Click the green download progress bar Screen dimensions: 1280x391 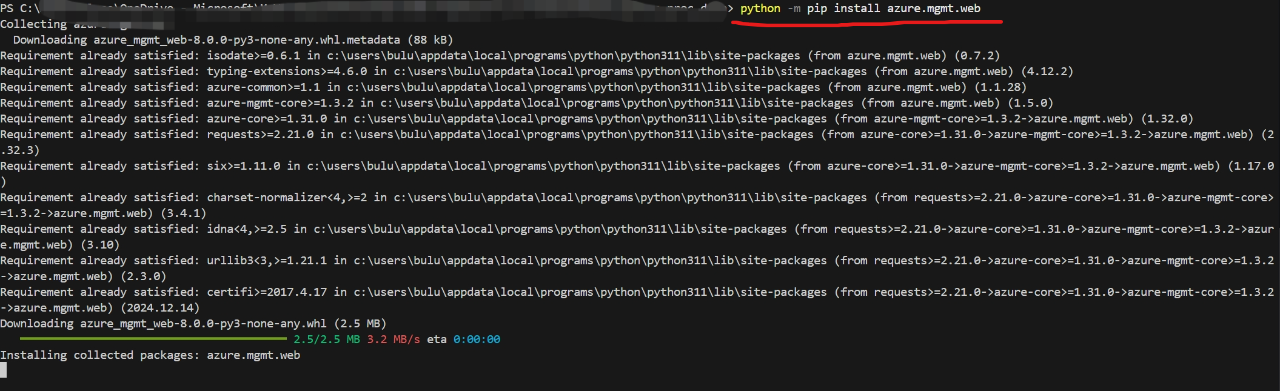[153, 338]
